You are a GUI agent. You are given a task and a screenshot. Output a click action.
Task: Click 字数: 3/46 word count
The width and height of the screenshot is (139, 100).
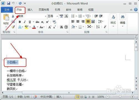tap(23, 97)
